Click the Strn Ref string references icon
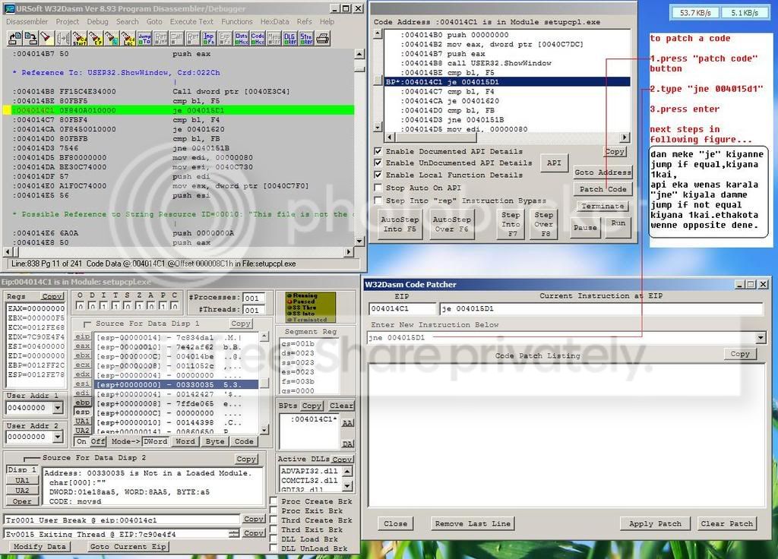This screenshot has height=559, width=778. click(x=306, y=38)
